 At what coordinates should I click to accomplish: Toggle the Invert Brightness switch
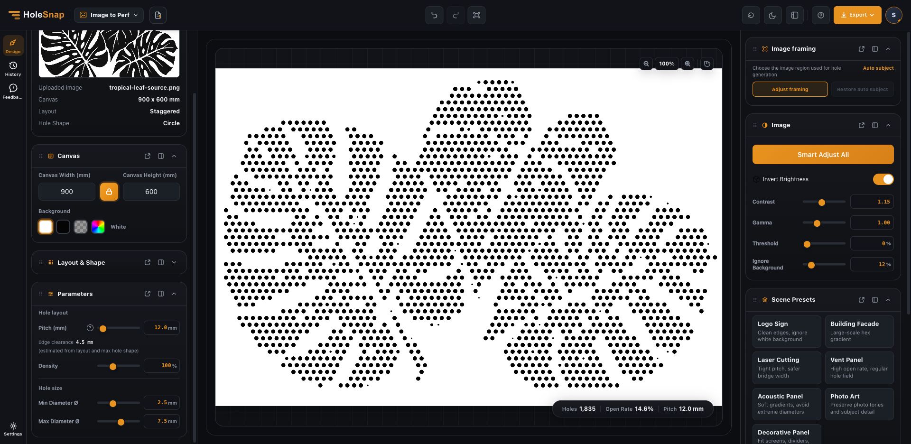point(883,179)
